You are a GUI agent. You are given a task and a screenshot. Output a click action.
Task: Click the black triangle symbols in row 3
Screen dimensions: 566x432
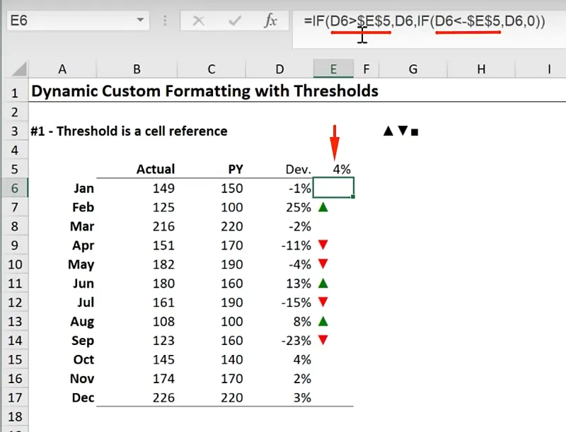pyautogui.click(x=400, y=131)
